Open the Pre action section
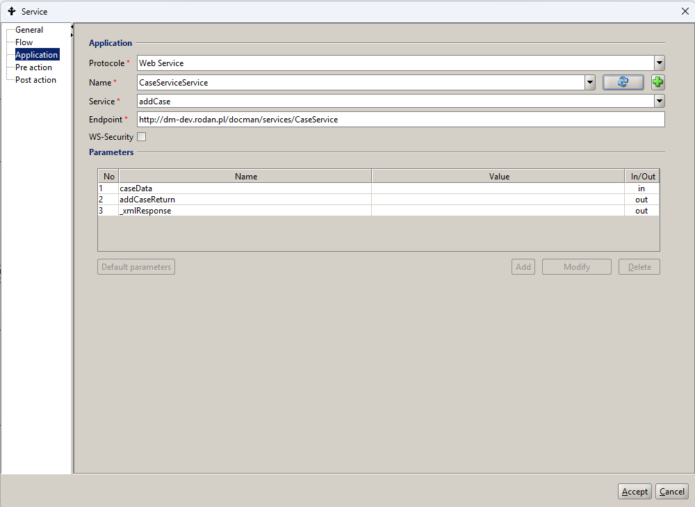This screenshot has width=695, height=507. [x=33, y=67]
